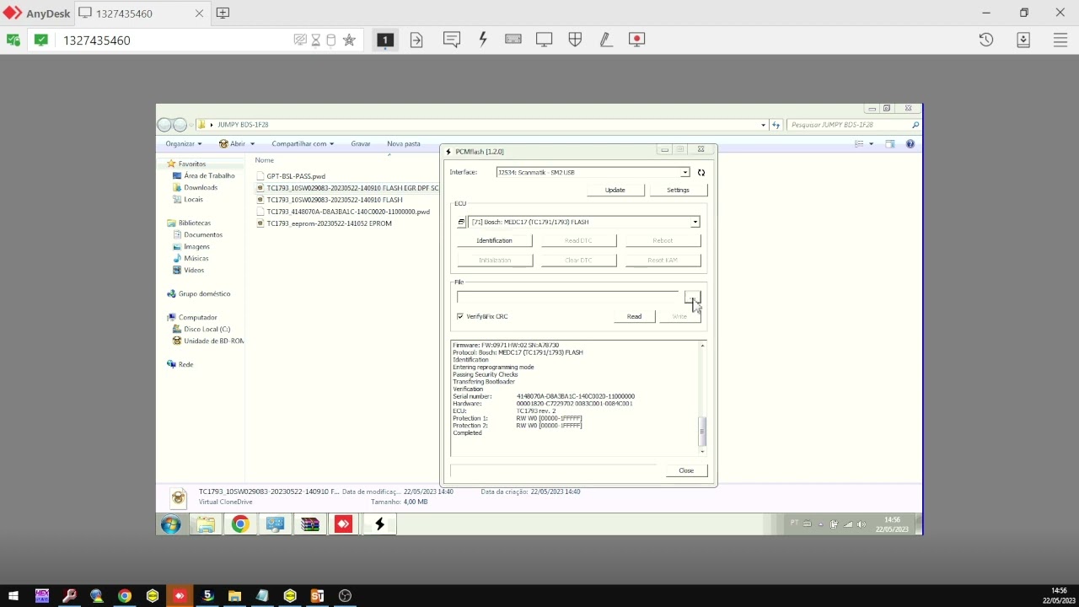Select the GPT-BSL-PASS.pwd file
The image size is (1079, 607).
point(296,177)
